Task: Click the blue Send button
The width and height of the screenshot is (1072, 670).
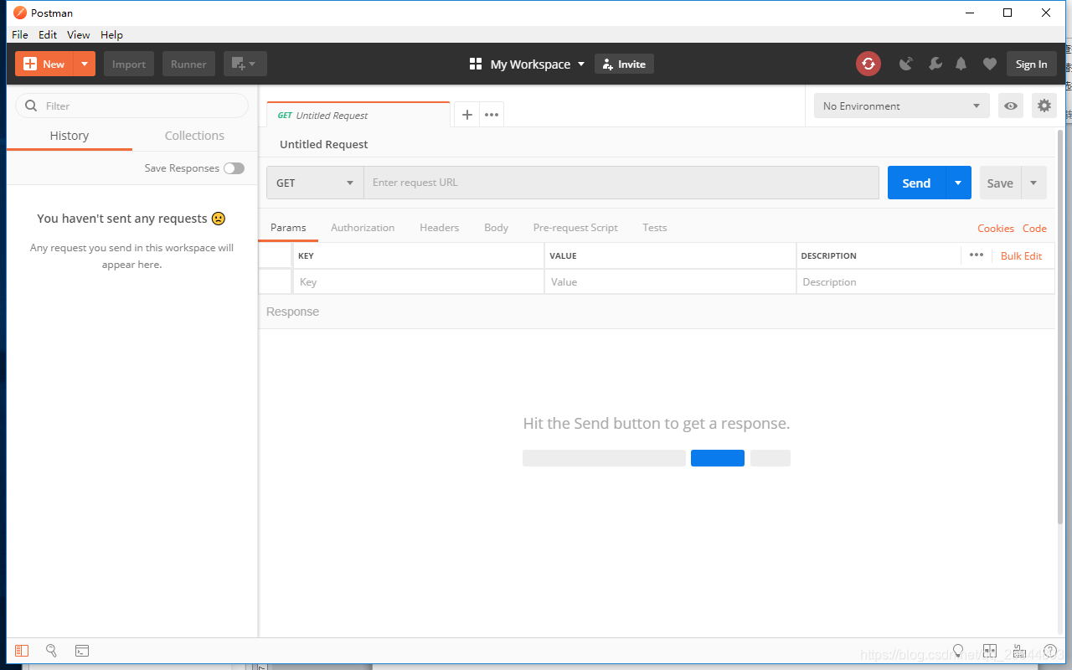Action: [916, 183]
